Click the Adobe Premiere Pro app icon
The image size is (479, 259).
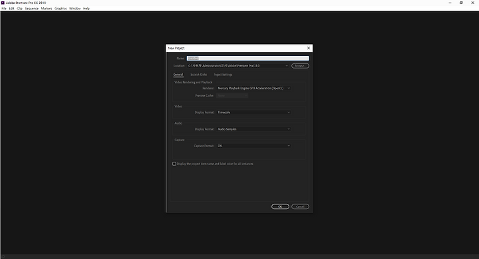pyautogui.click(x=3, y=3)
